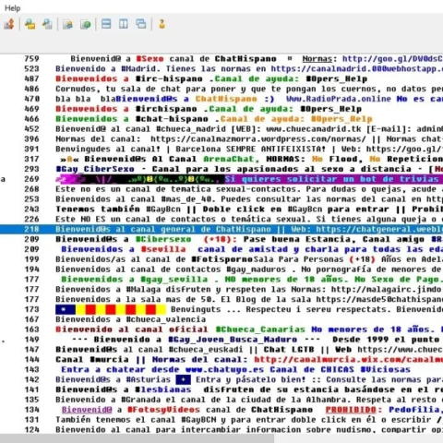The height and width of the screenshot is (443, 443).
Task: Select the #lesbianas row with 141 users
Action: tap(221, 389)
